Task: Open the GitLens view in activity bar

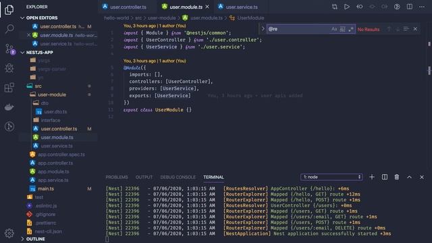Action: tap(9, 126)
